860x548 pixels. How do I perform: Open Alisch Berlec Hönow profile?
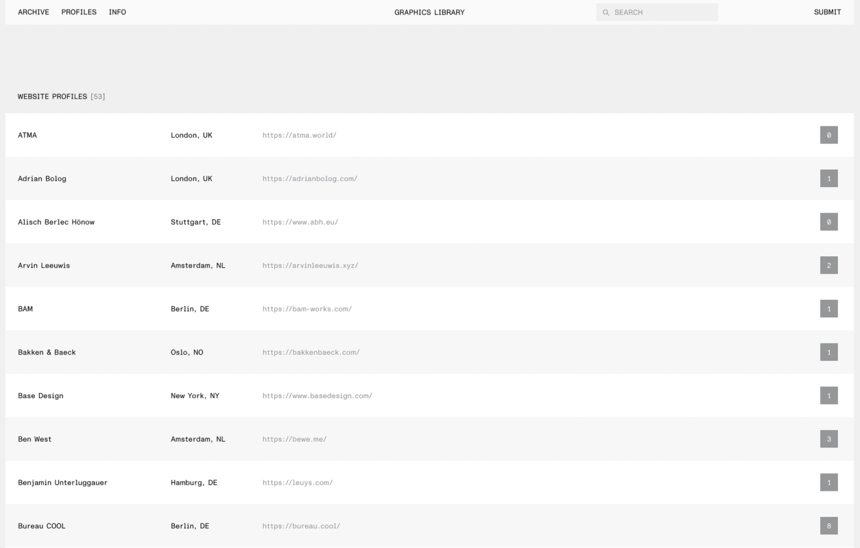click(x=56, y=222)
